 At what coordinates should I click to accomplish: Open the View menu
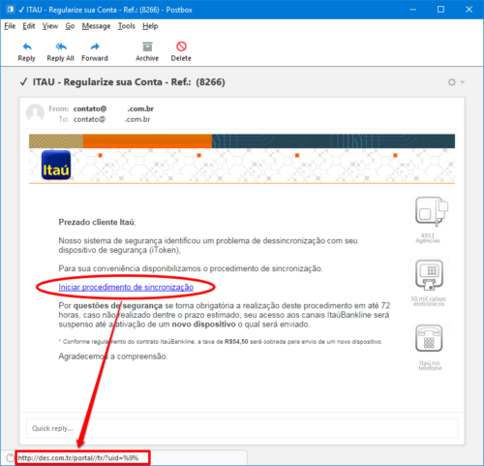coord(50,26)
